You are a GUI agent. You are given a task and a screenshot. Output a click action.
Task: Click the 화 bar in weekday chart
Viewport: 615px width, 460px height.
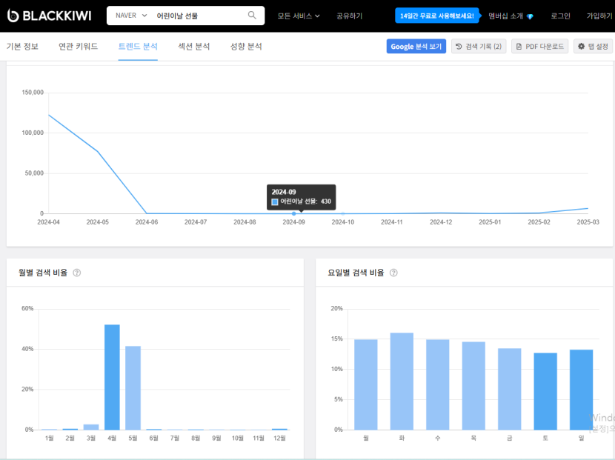coord(402,381)
